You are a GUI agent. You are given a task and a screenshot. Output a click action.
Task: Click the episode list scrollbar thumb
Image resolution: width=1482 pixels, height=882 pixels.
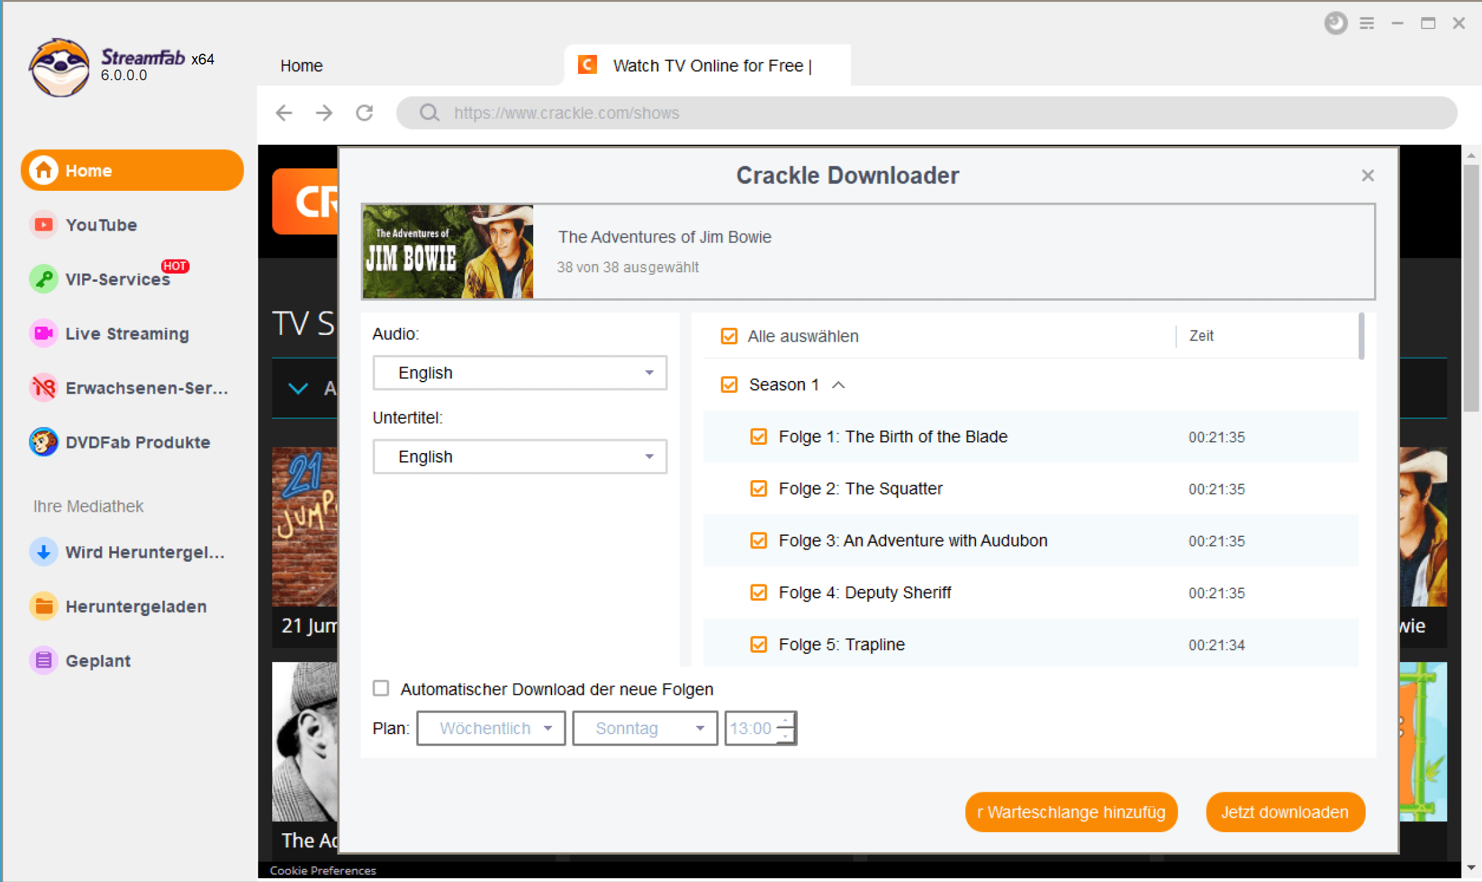tap(1361, 336)
